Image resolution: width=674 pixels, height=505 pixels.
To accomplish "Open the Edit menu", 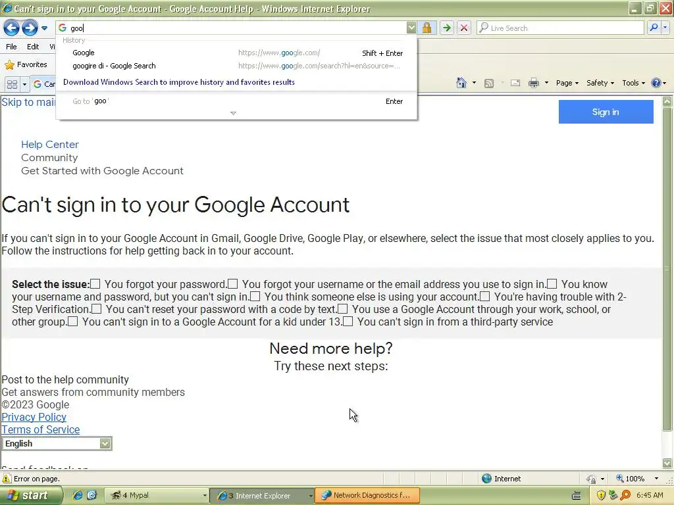I will point(33,47).
